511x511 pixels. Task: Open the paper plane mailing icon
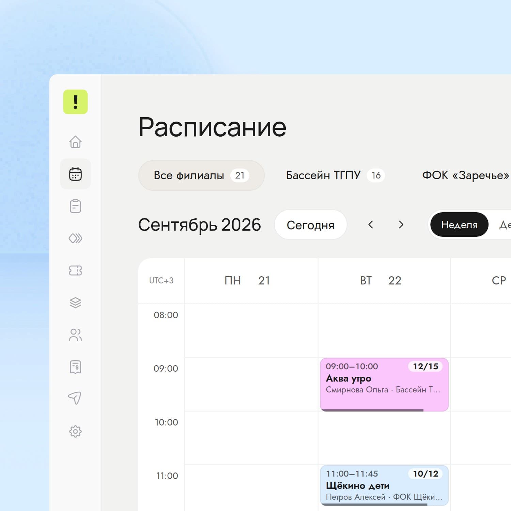pyautogui.click(x=75, y=398)
